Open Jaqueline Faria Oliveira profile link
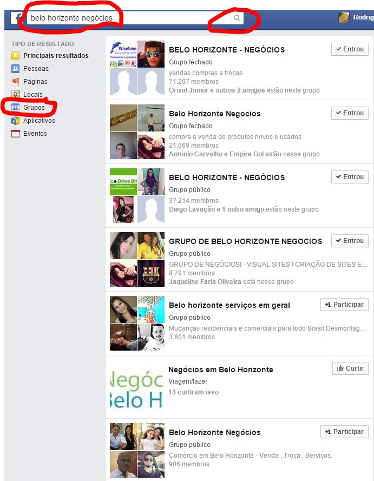 coord(205,281)
